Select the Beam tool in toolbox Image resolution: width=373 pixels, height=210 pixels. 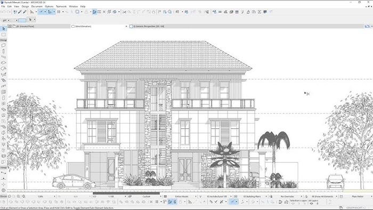(x=4, y=57)
